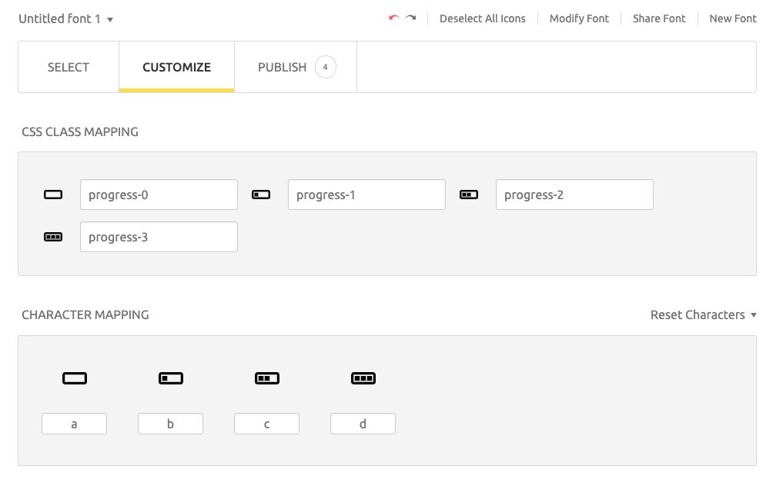Select the full progress icon beside progress-3
This screenshot has width=783, height=479.
[52, 236]
